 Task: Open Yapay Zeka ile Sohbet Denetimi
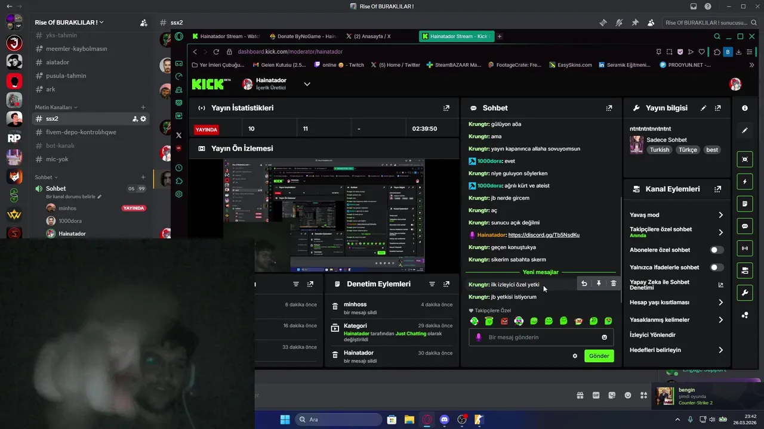click(x=677, y=285)
